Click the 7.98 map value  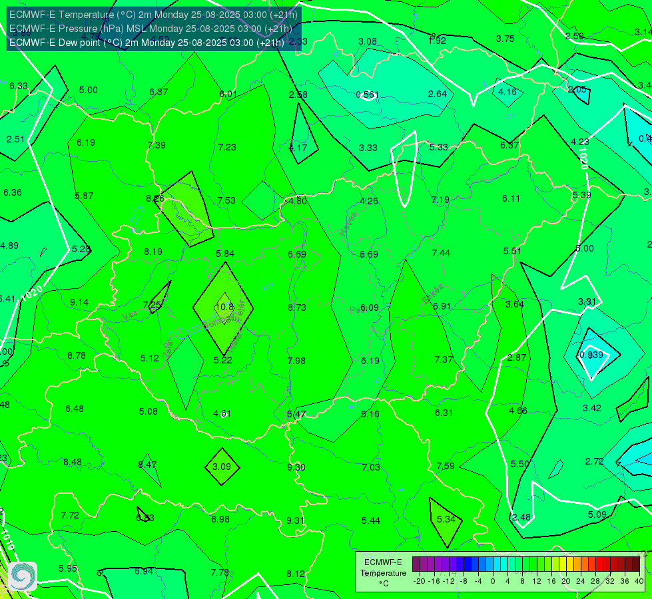coord(296,360)
